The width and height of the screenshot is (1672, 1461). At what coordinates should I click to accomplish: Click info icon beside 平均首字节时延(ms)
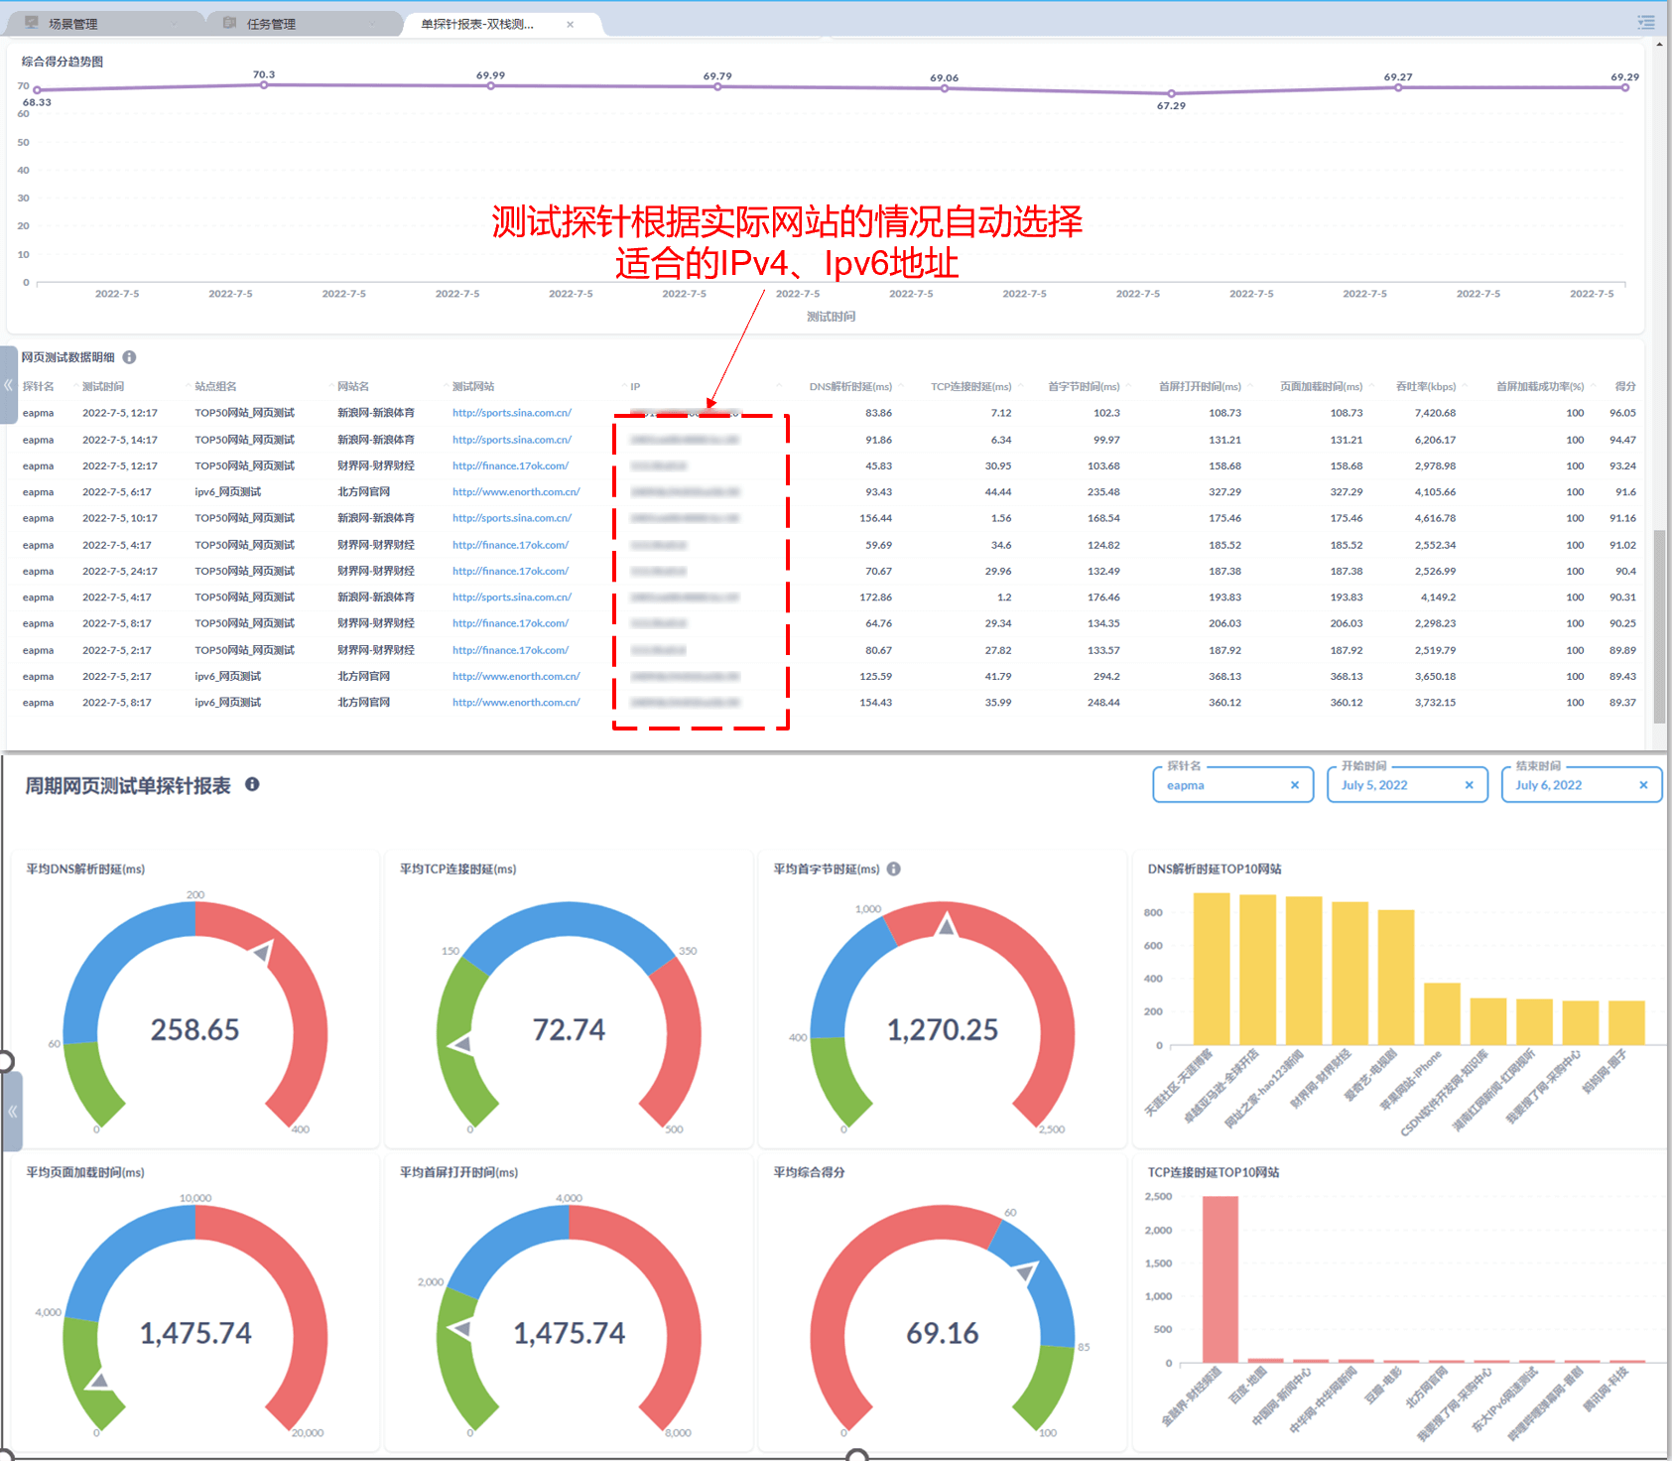894,868
